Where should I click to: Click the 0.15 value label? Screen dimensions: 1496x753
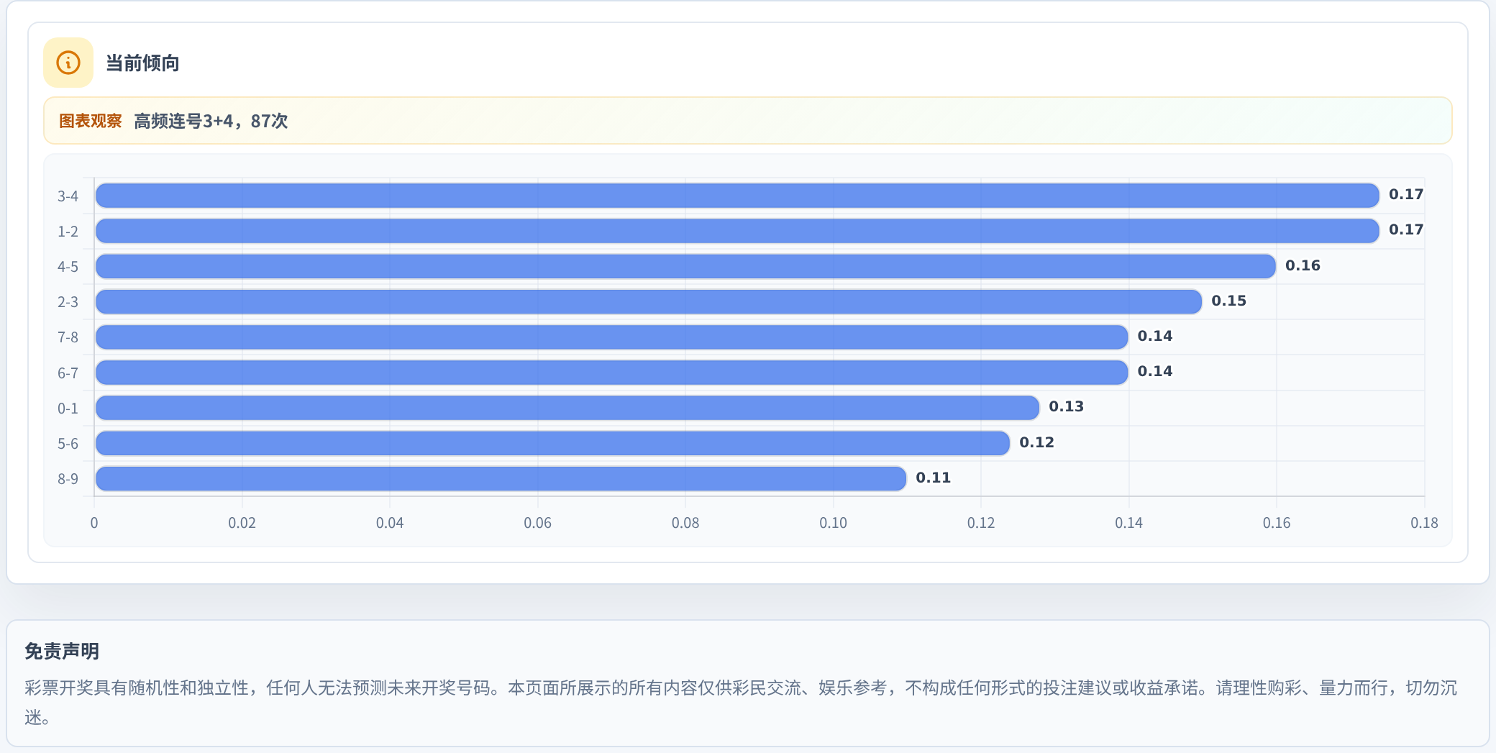1228,301
